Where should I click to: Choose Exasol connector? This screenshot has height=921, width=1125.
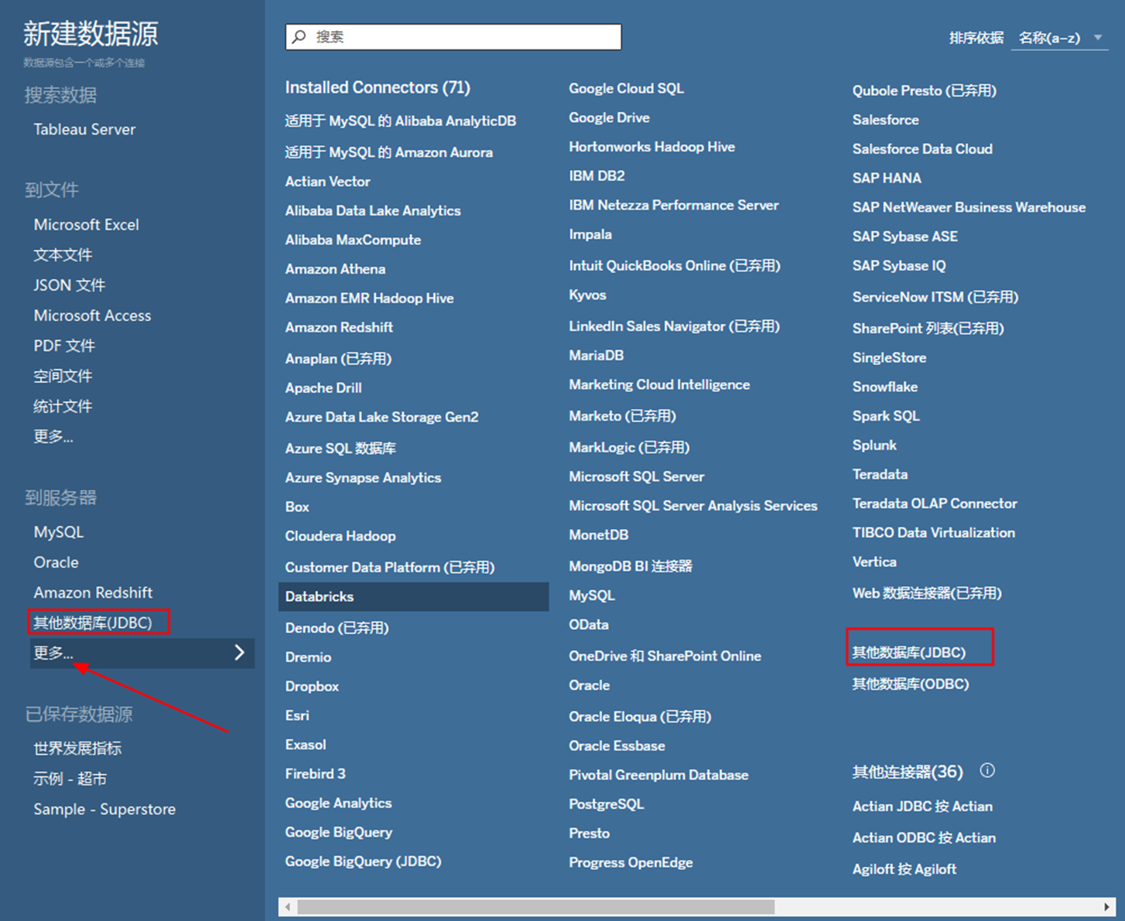pos(306,745)
